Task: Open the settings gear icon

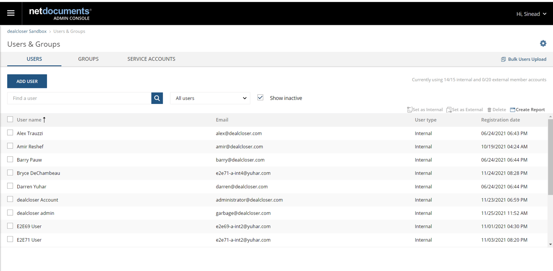Action: click(543, 43)
